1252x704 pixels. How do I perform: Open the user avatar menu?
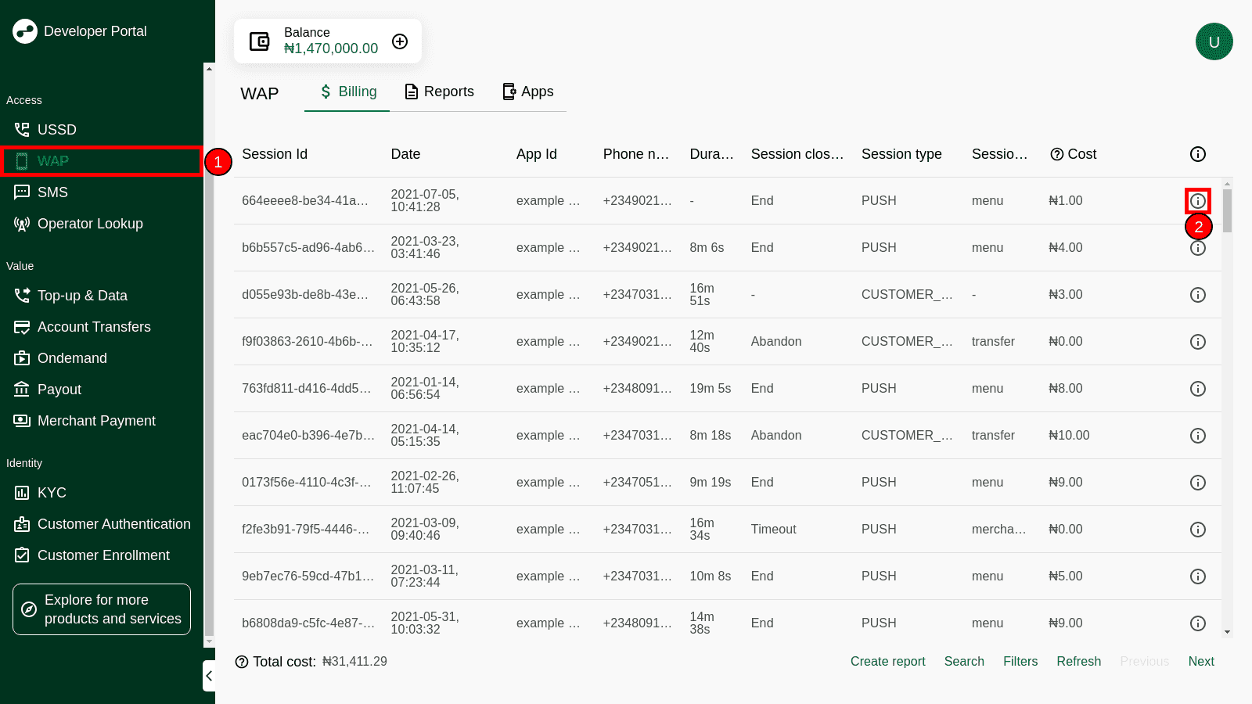point(1214,41)
